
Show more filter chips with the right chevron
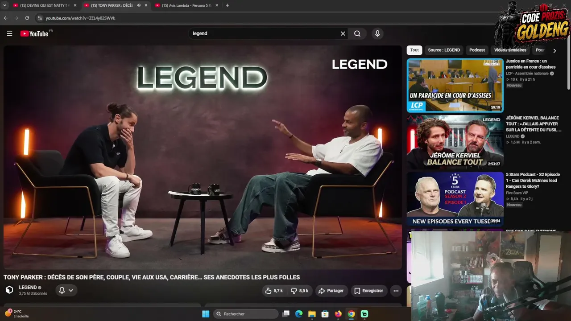554,50
